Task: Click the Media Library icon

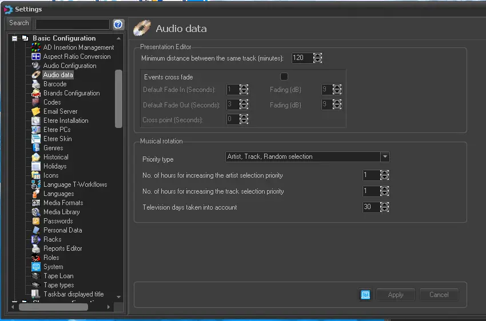Action: pos(36,212)
